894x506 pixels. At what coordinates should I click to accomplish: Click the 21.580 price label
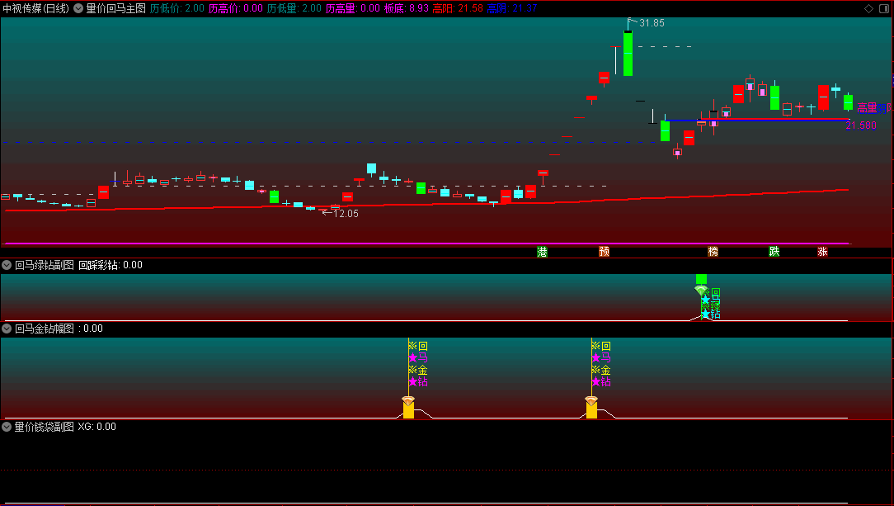point(861,125)
